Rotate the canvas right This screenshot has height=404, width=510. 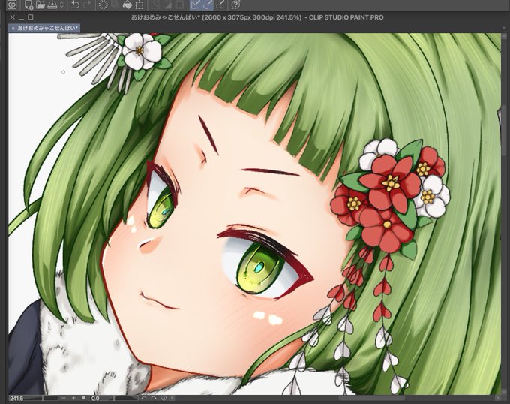154,399
